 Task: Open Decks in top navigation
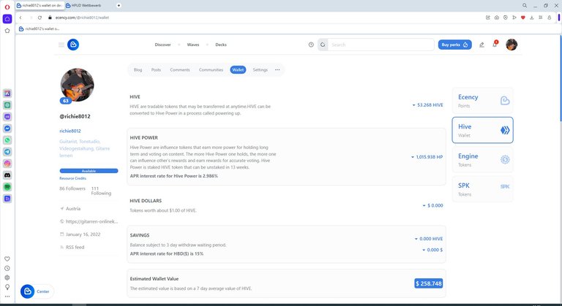(221, 45)
